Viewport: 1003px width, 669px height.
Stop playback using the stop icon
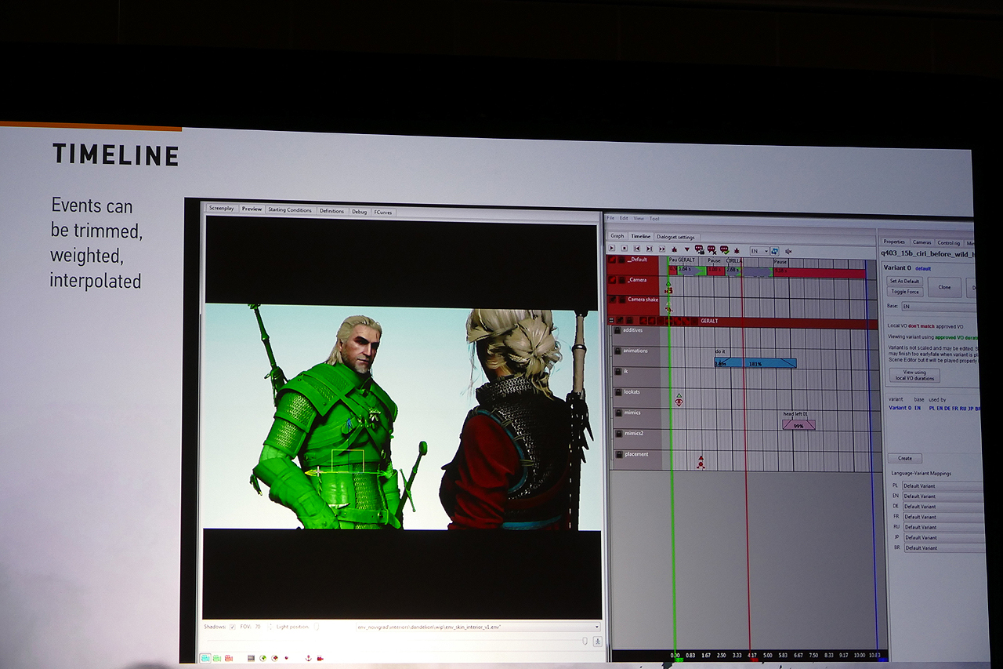tap(625, 248)
